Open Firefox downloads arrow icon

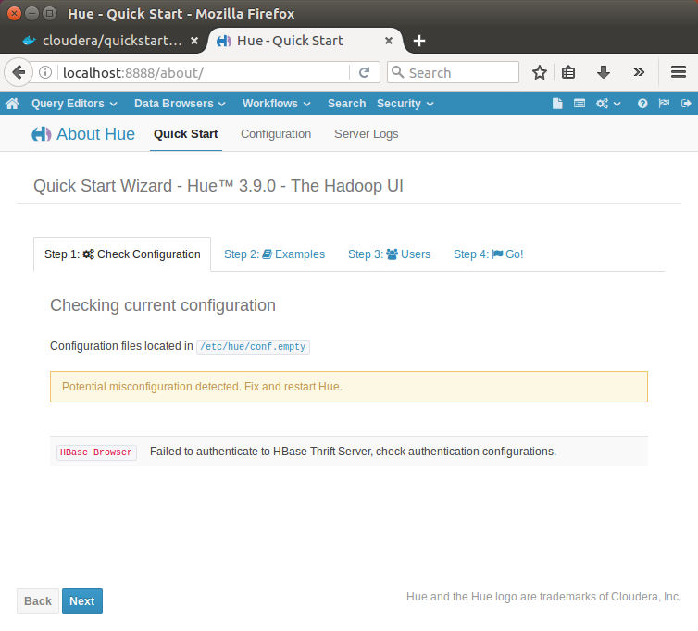pyautogui.click(x=604, y=72)
